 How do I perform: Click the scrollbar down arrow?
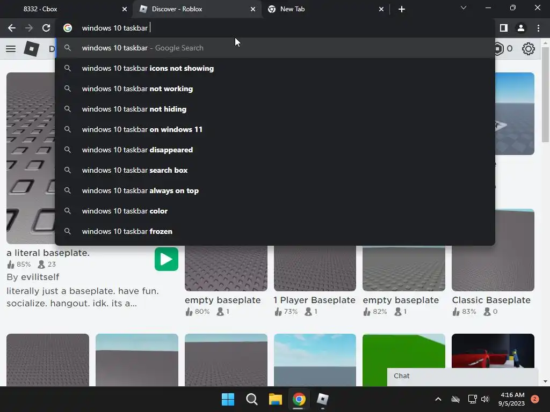tap(545, 382)
